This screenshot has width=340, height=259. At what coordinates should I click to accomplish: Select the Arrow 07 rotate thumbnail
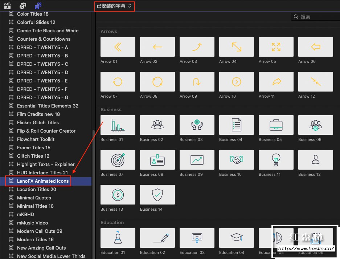[118, 82]
